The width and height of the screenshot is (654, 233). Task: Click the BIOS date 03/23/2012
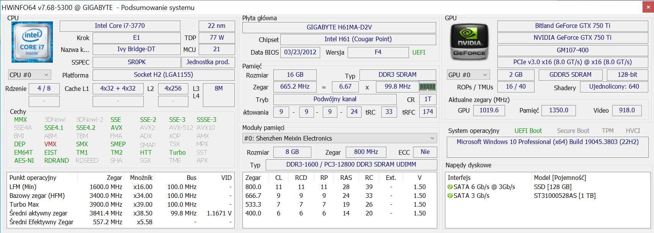(x=300, y=52)
